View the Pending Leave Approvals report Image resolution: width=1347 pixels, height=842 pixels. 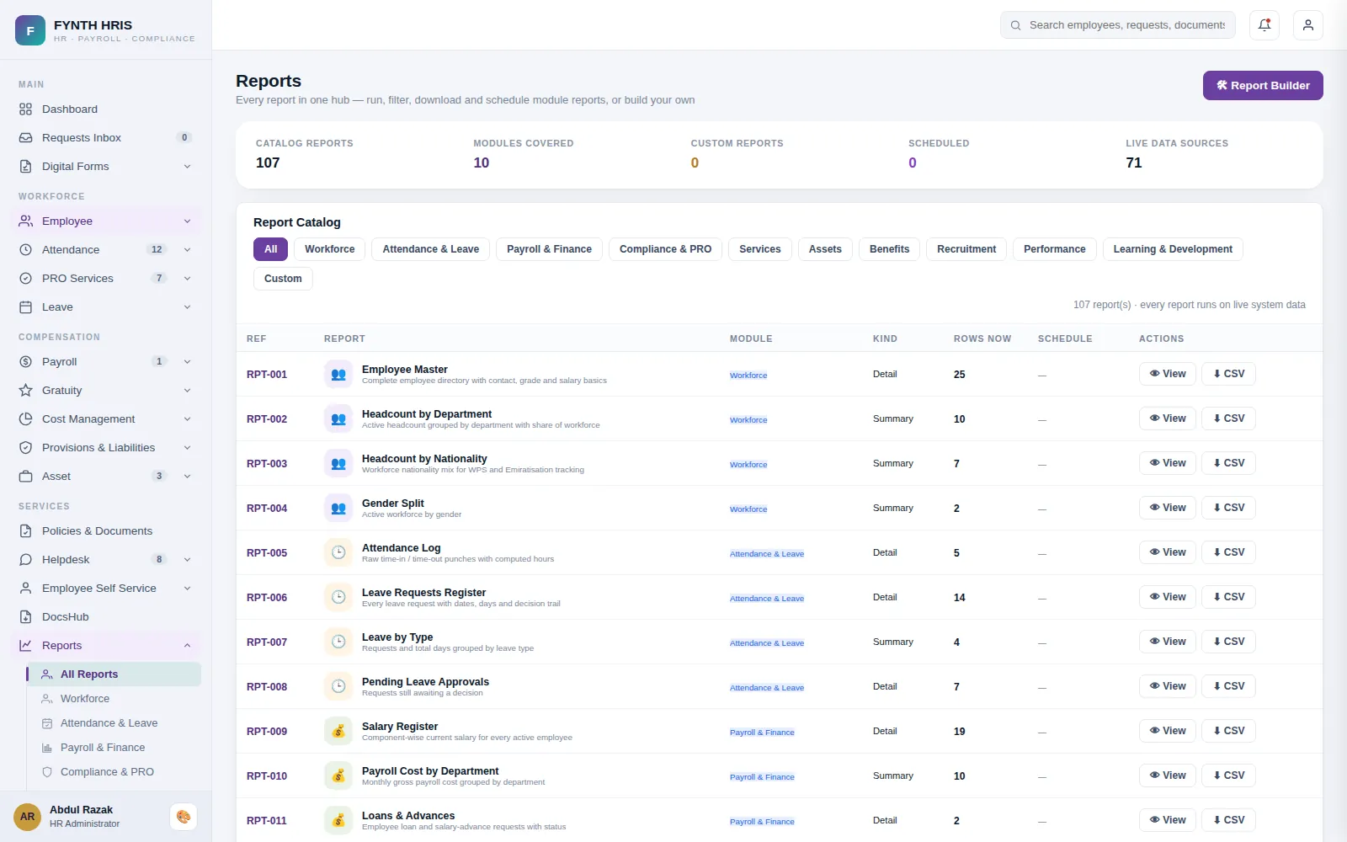click(x=1168, y=686)
